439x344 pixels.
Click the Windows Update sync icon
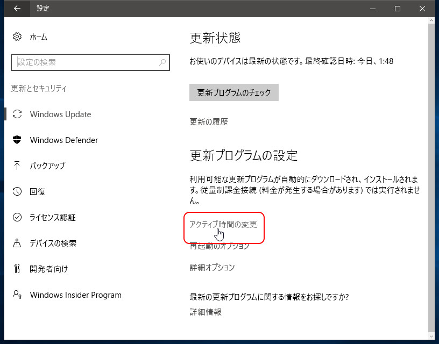coord(16,114)
